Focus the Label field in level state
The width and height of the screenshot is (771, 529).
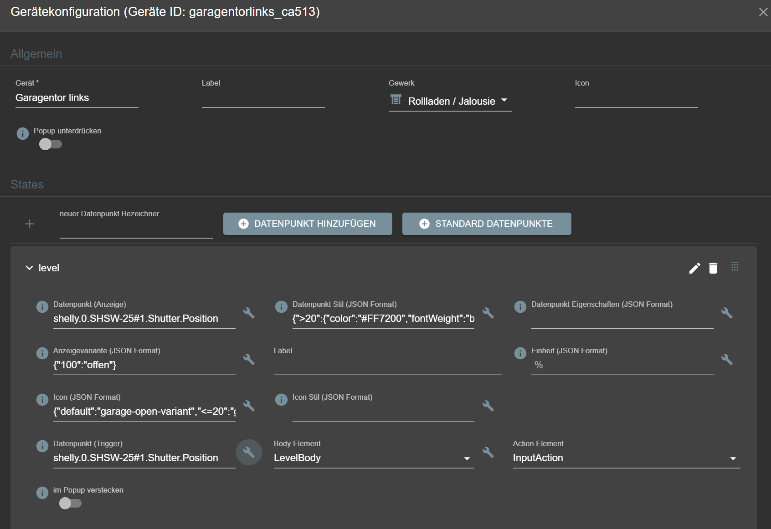[387, 365]
